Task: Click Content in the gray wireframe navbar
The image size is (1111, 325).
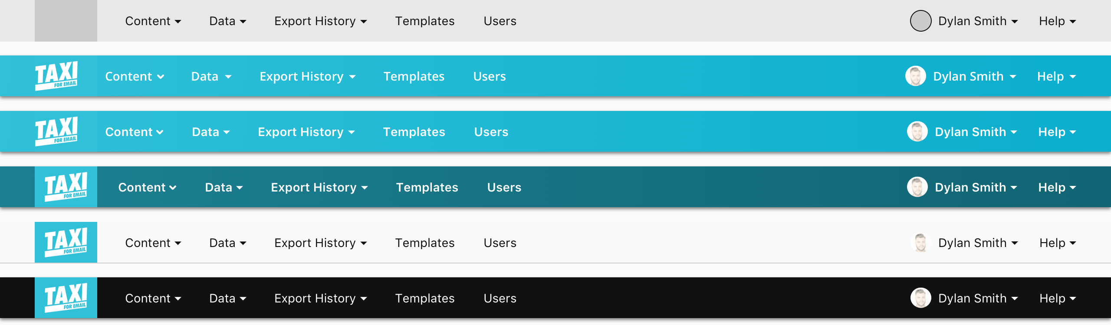Action: click(x=153, y=21)
